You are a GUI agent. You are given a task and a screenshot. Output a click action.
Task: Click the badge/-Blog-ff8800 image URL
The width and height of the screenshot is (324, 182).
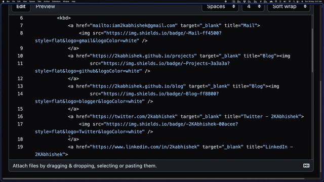tap(161, 94)
